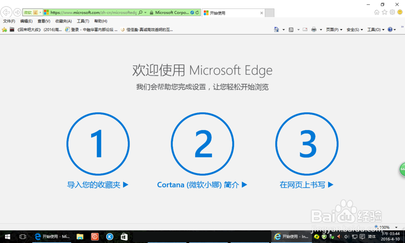Click the green shield security tray icon
405x243 pixels.
pyautogui.click(x=324, y=237)
